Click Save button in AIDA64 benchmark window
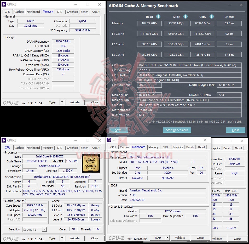The width and height of the screenshot is (249, 244). click(x=118, y=130)
